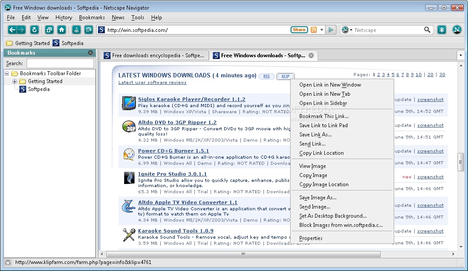Go back with the Back arrow button
Image resolution: width=468 pixels, height=271 pixels.
tap(12, 30)
